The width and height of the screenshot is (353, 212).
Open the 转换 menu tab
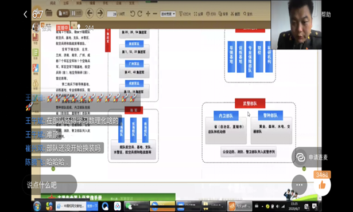point(79,3)
